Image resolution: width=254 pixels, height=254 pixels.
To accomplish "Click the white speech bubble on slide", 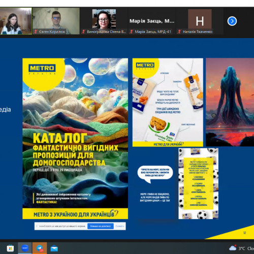I will (x=155, y=174).
